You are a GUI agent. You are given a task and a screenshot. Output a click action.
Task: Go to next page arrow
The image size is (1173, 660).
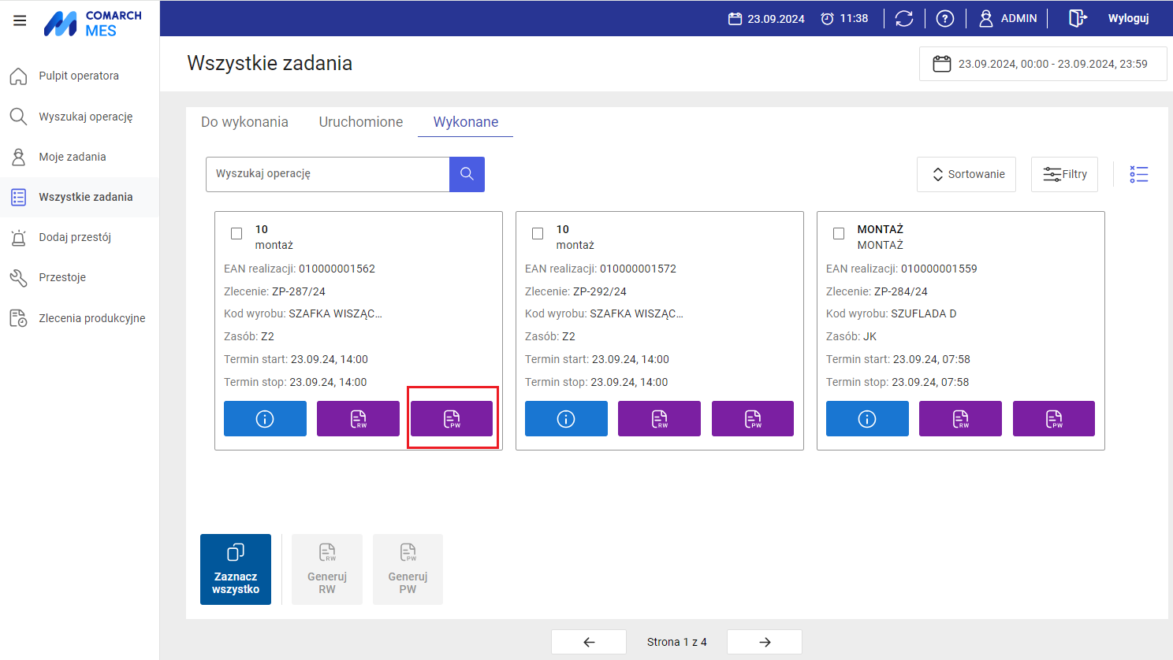click(x=765, y=642)
